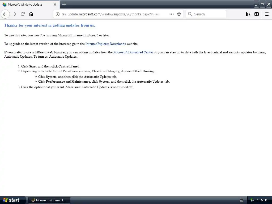Image resolution: width=272 pixels, height=204 pixels.
Task: Click the magnifier icon in Search box
Action: click(x=190, y=14)
